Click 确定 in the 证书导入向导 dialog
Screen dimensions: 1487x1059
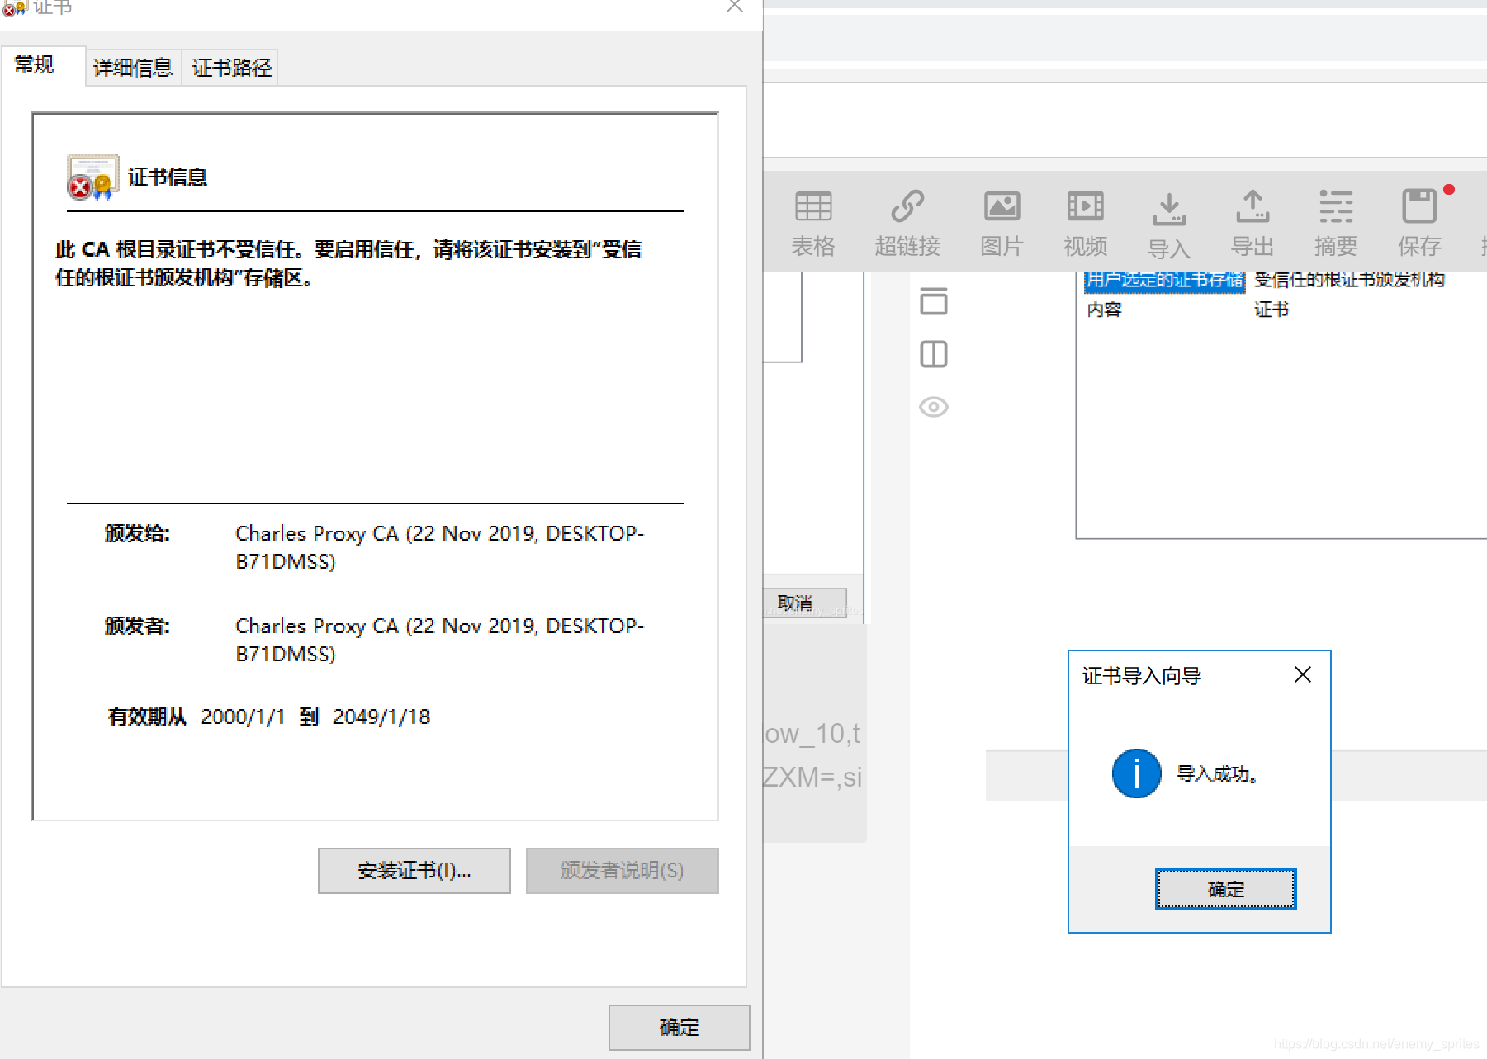pyautogui.click(x=1225, y=889)
